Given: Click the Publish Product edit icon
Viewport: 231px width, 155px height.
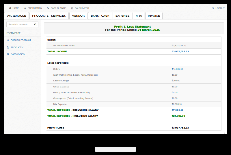Looking at the screenshot, I should click(8, 40).
